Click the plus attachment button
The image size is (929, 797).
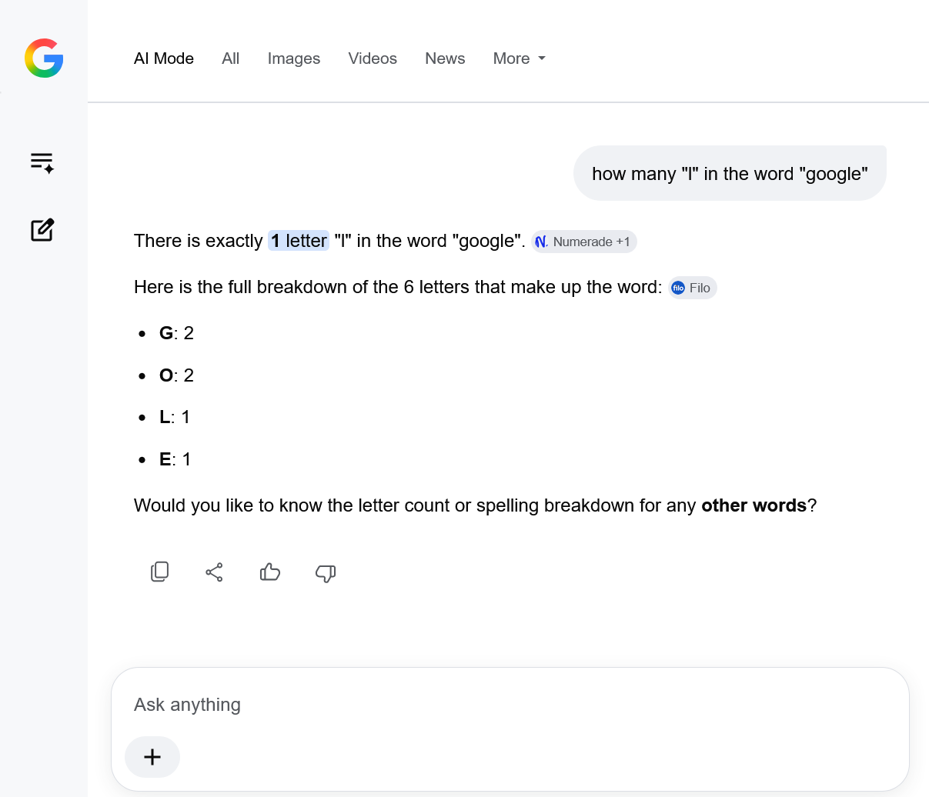click(152, 757)
